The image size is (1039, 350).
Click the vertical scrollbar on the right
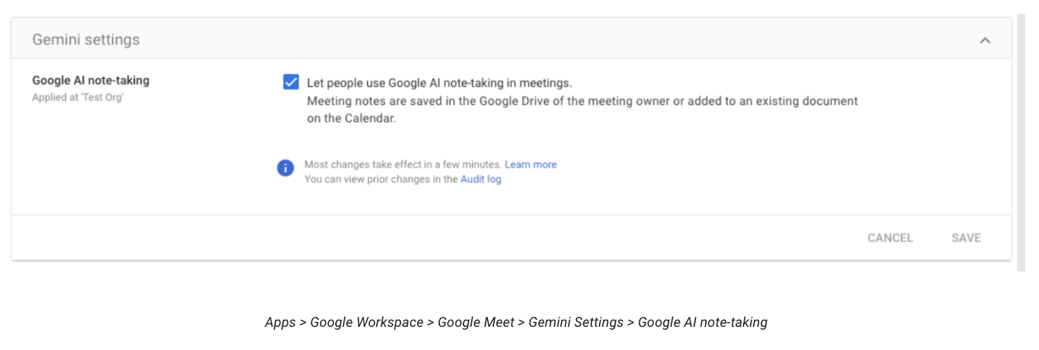[1021, 143]
